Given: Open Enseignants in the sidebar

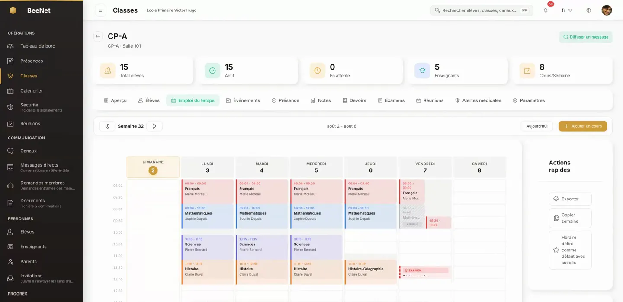Looking at the screenshot, I should (x=42, y=247).
